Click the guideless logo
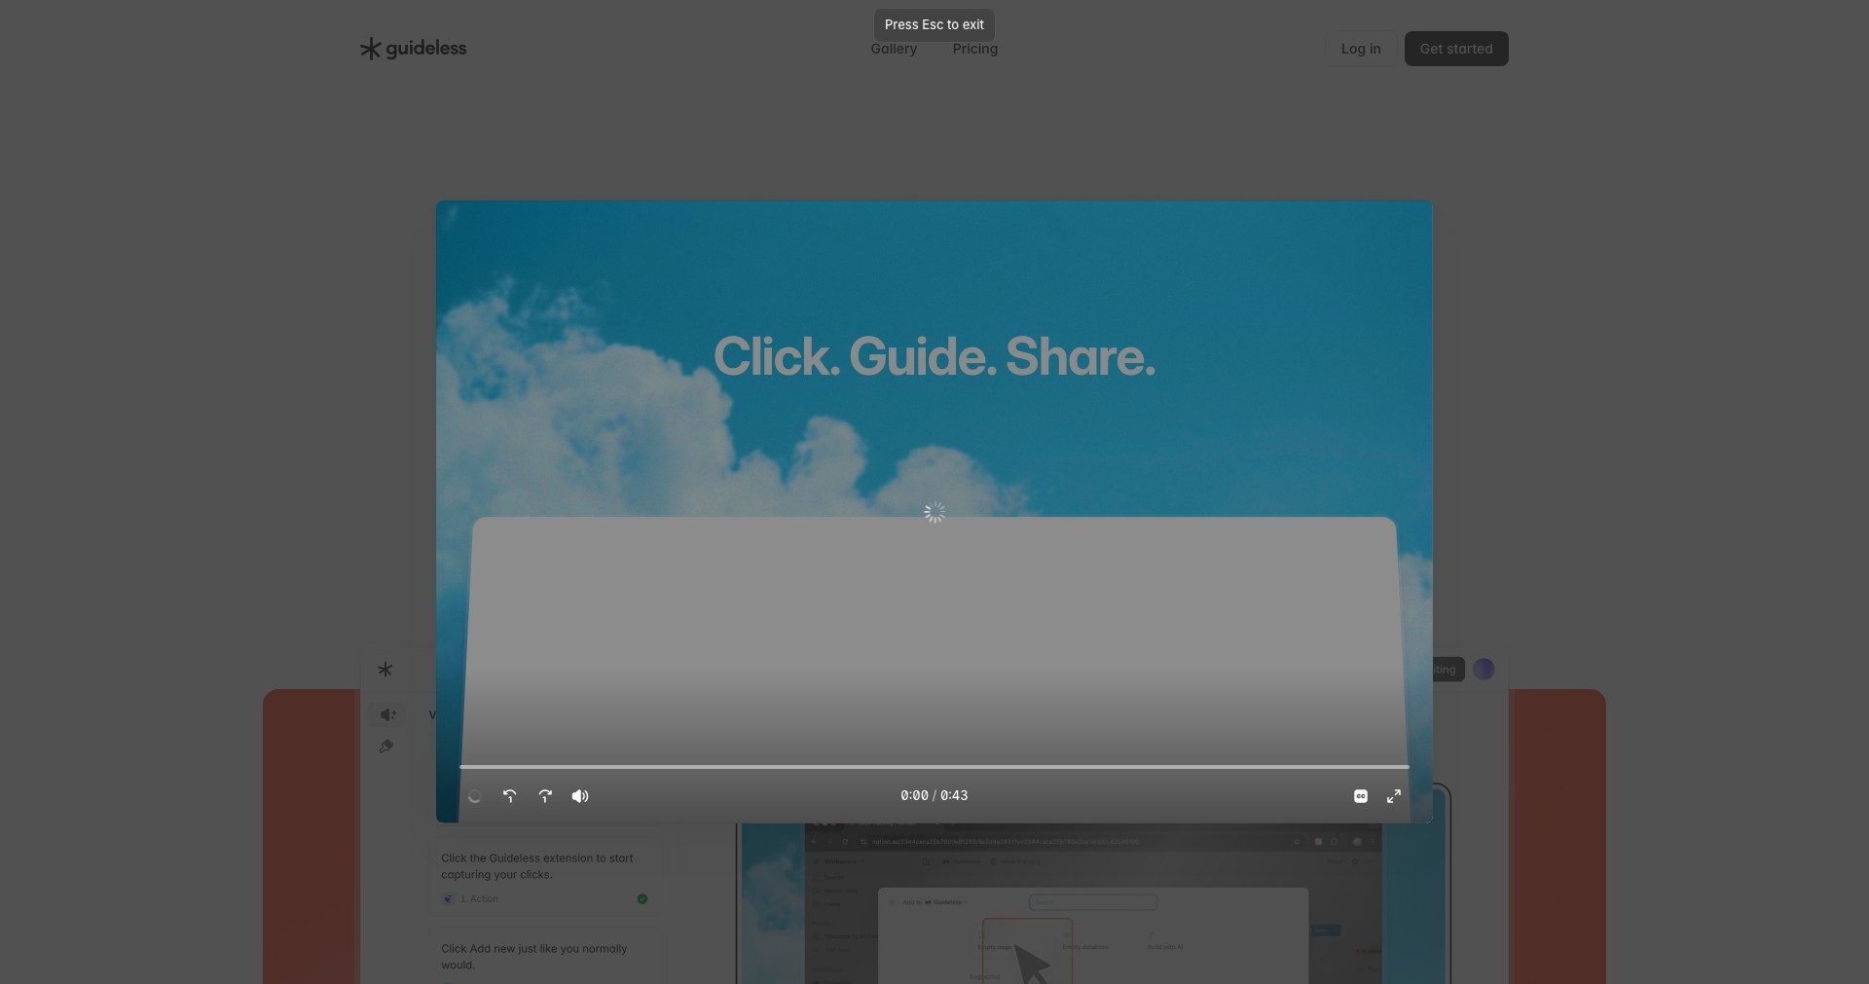The width and height of the screenshot is (1869, 984). point(413,49)
